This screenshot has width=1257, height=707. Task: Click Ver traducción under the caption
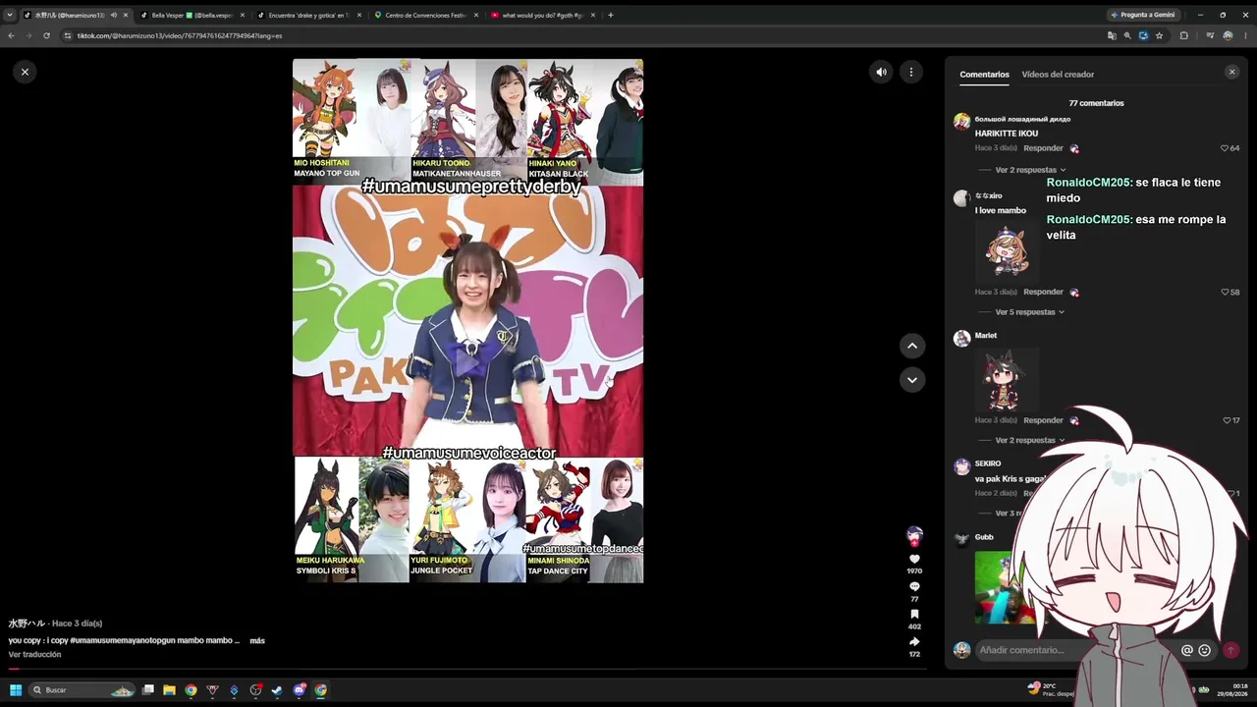pyautogui.click(x=34, y=654)
